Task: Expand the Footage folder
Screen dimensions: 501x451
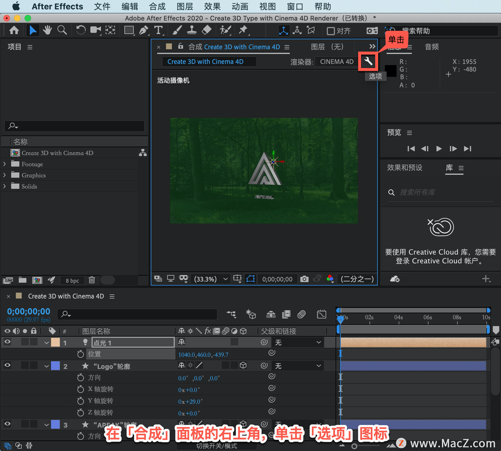Action: point(4,164)
